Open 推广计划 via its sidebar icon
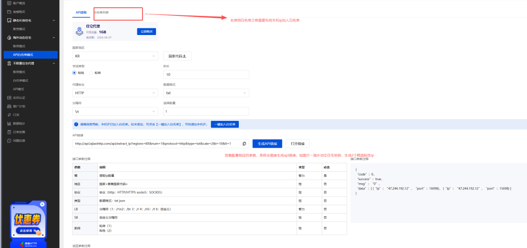Viewport: 527px width, 248px height. pyautogui.click(x=9, y=106)
